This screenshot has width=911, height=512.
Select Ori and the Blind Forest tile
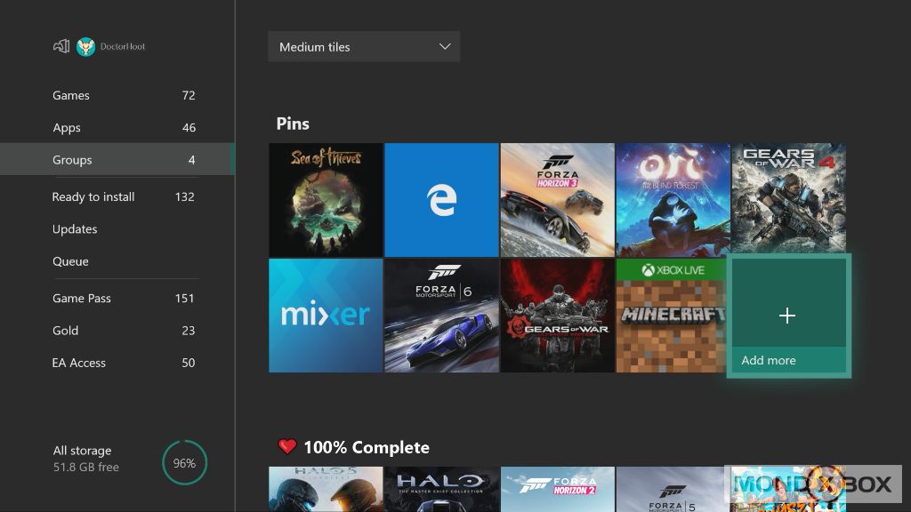point(673,200)
